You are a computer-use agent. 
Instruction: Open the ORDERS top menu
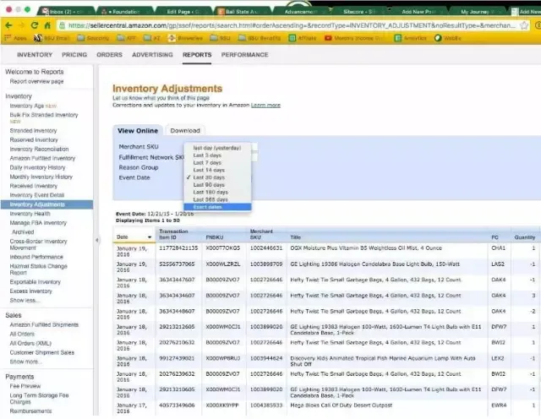pos(109,55)
